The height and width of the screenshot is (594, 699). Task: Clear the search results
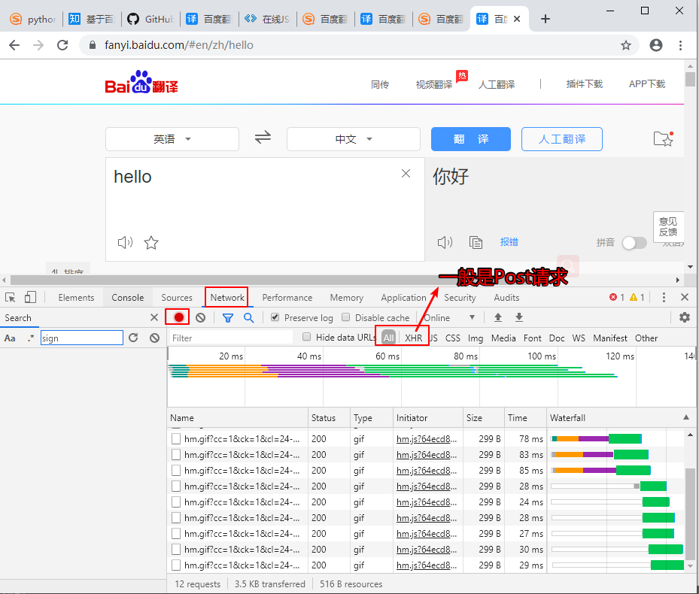coord(155,338)
